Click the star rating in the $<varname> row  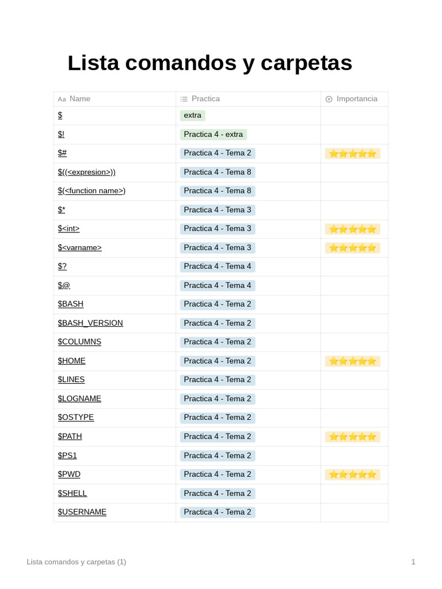tap(352, 248)
